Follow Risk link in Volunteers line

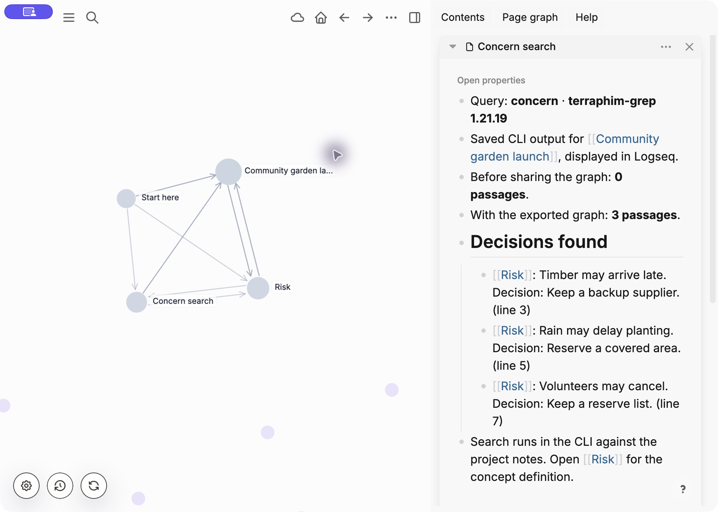pyautogui.click(x=512, y=386)
